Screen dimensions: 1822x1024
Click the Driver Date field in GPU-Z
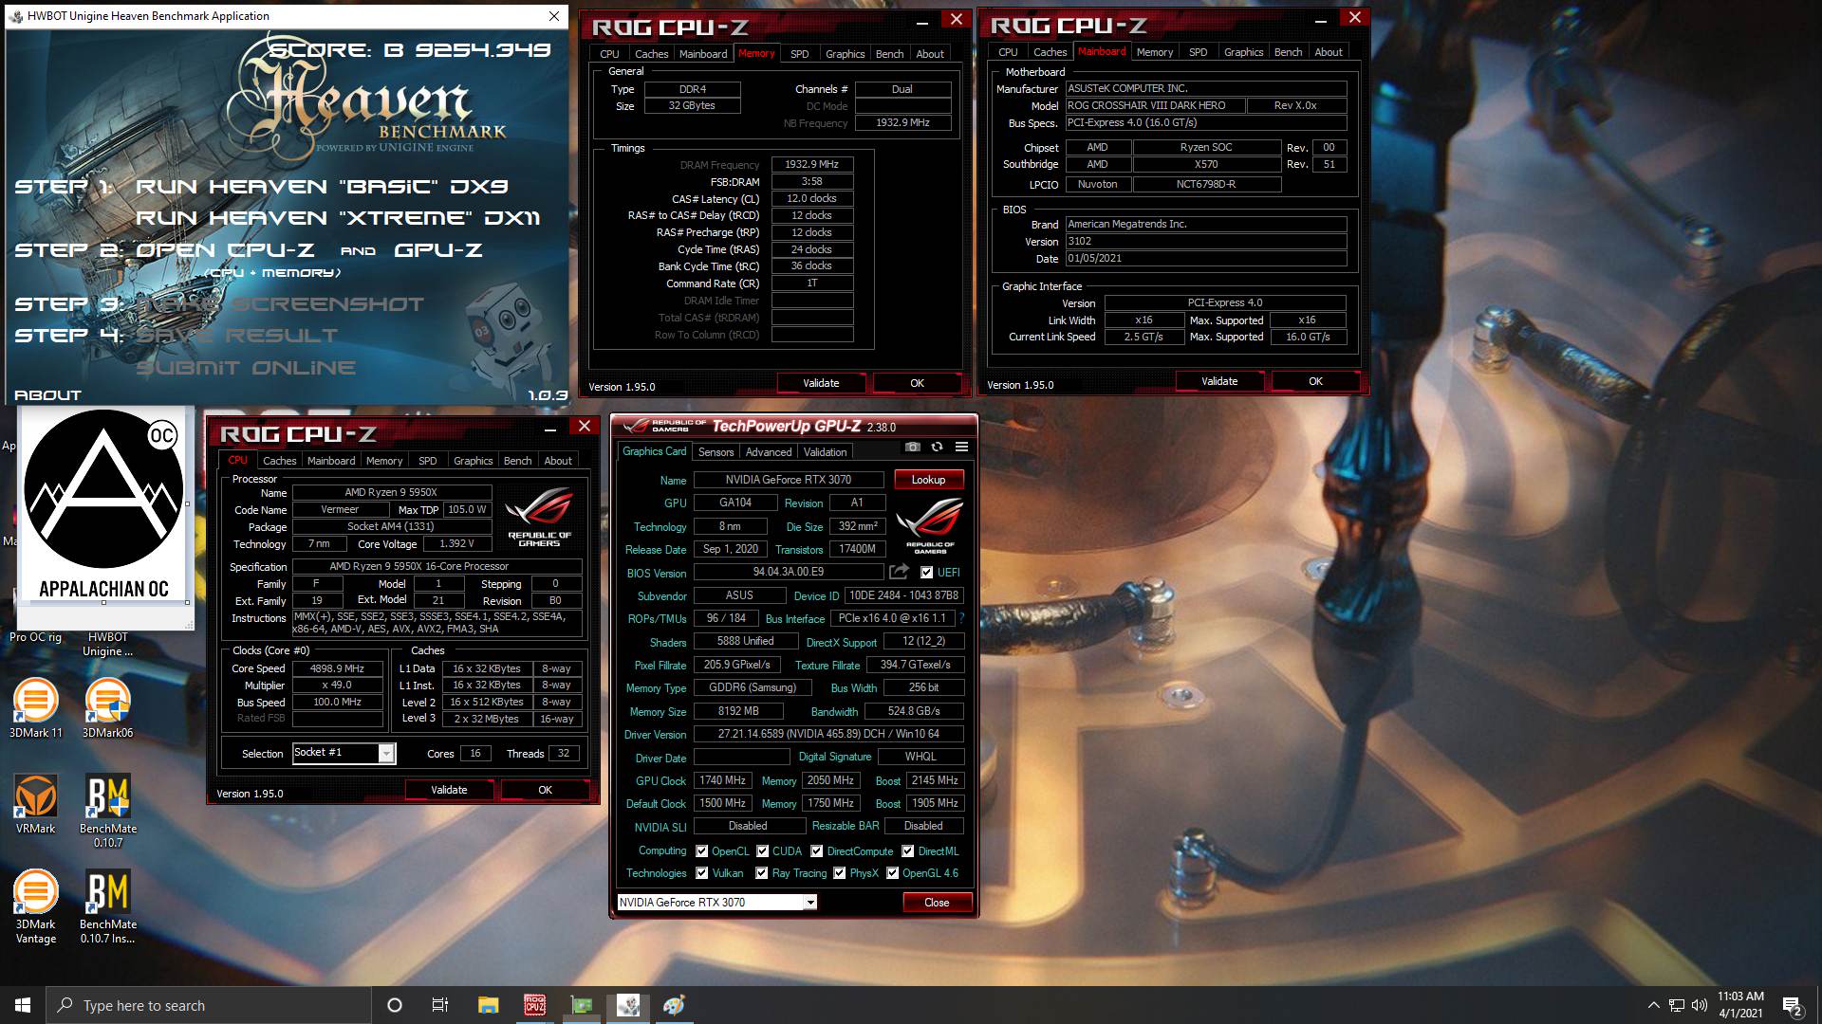coord(741,757)
